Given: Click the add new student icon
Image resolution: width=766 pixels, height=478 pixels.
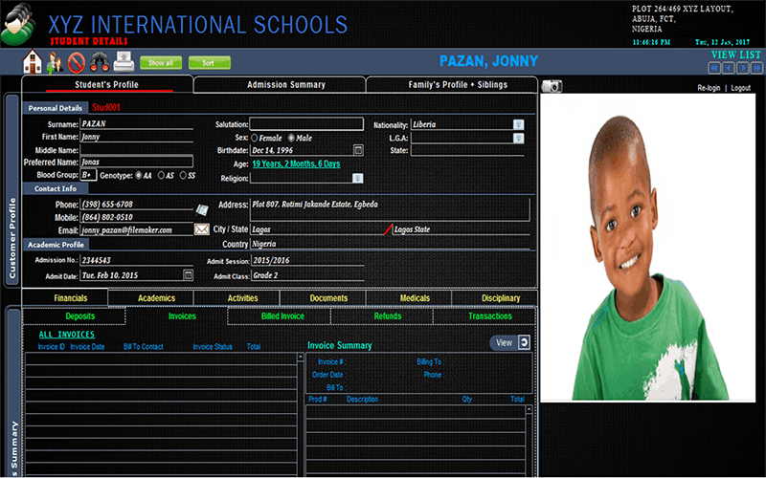Looking at the screenshot, I should [55, 63].
